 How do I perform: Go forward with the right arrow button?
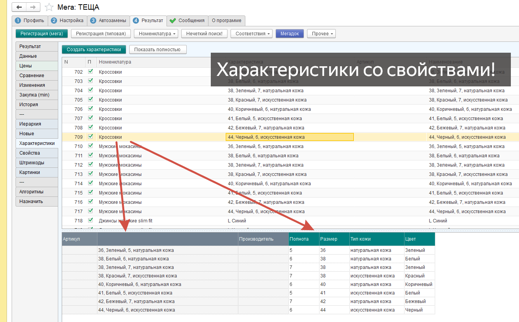point(33,7)
